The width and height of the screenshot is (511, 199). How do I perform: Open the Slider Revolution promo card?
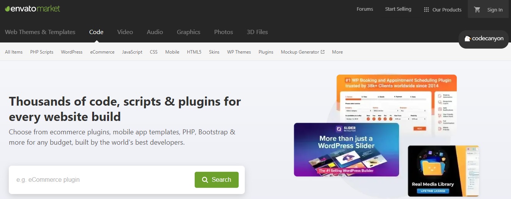pos(347,149)
